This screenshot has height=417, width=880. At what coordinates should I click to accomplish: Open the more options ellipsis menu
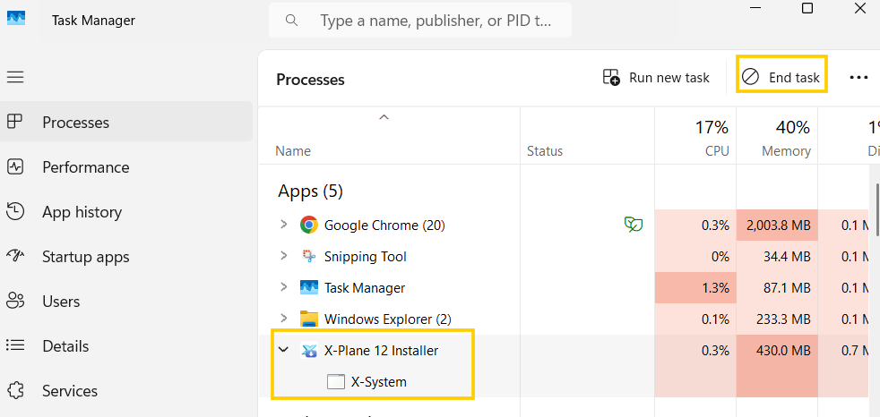858,77
